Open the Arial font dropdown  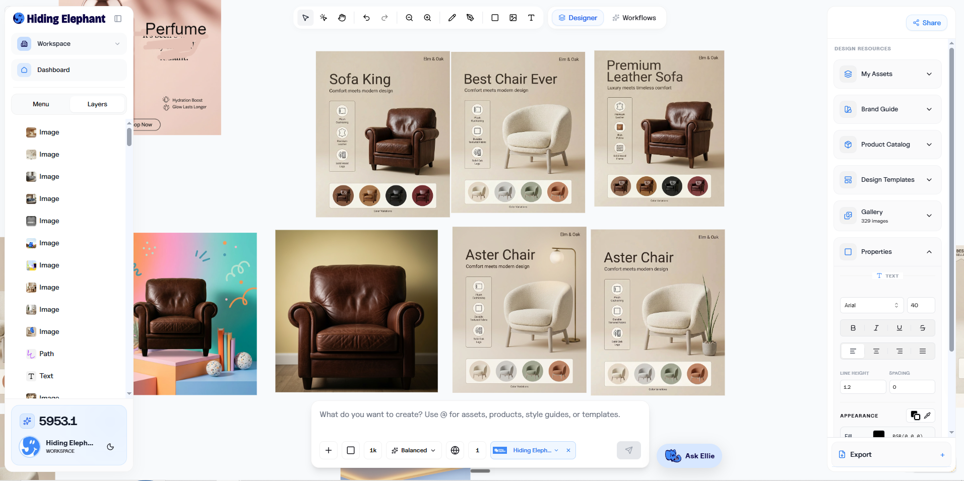(871, 305)
